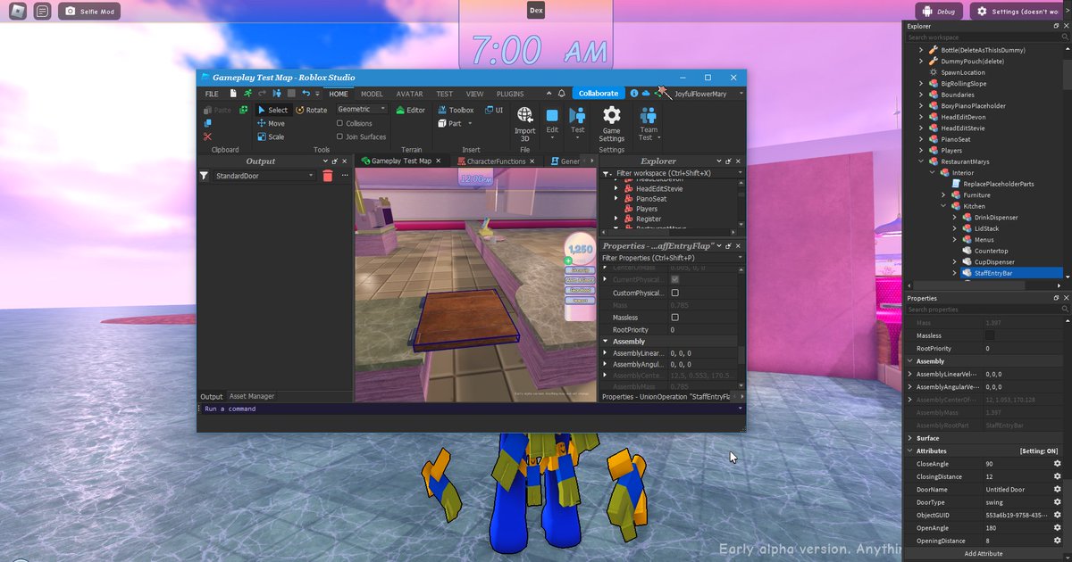Click the Add Attribute button

pos(983,554)
